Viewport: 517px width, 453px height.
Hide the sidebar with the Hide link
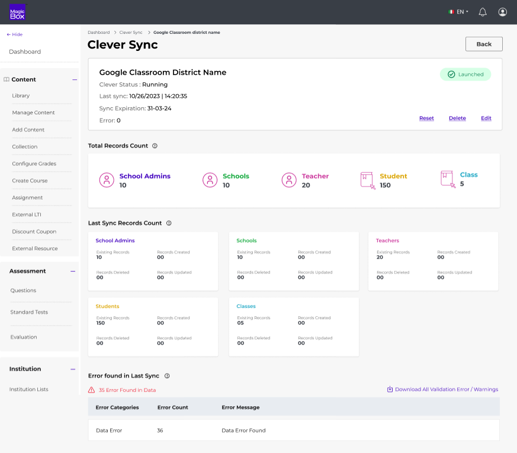coord(15,34)
